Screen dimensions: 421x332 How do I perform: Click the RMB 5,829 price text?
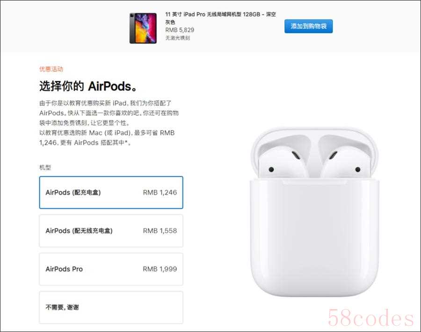pyautogui.click(x=180, y=30)
